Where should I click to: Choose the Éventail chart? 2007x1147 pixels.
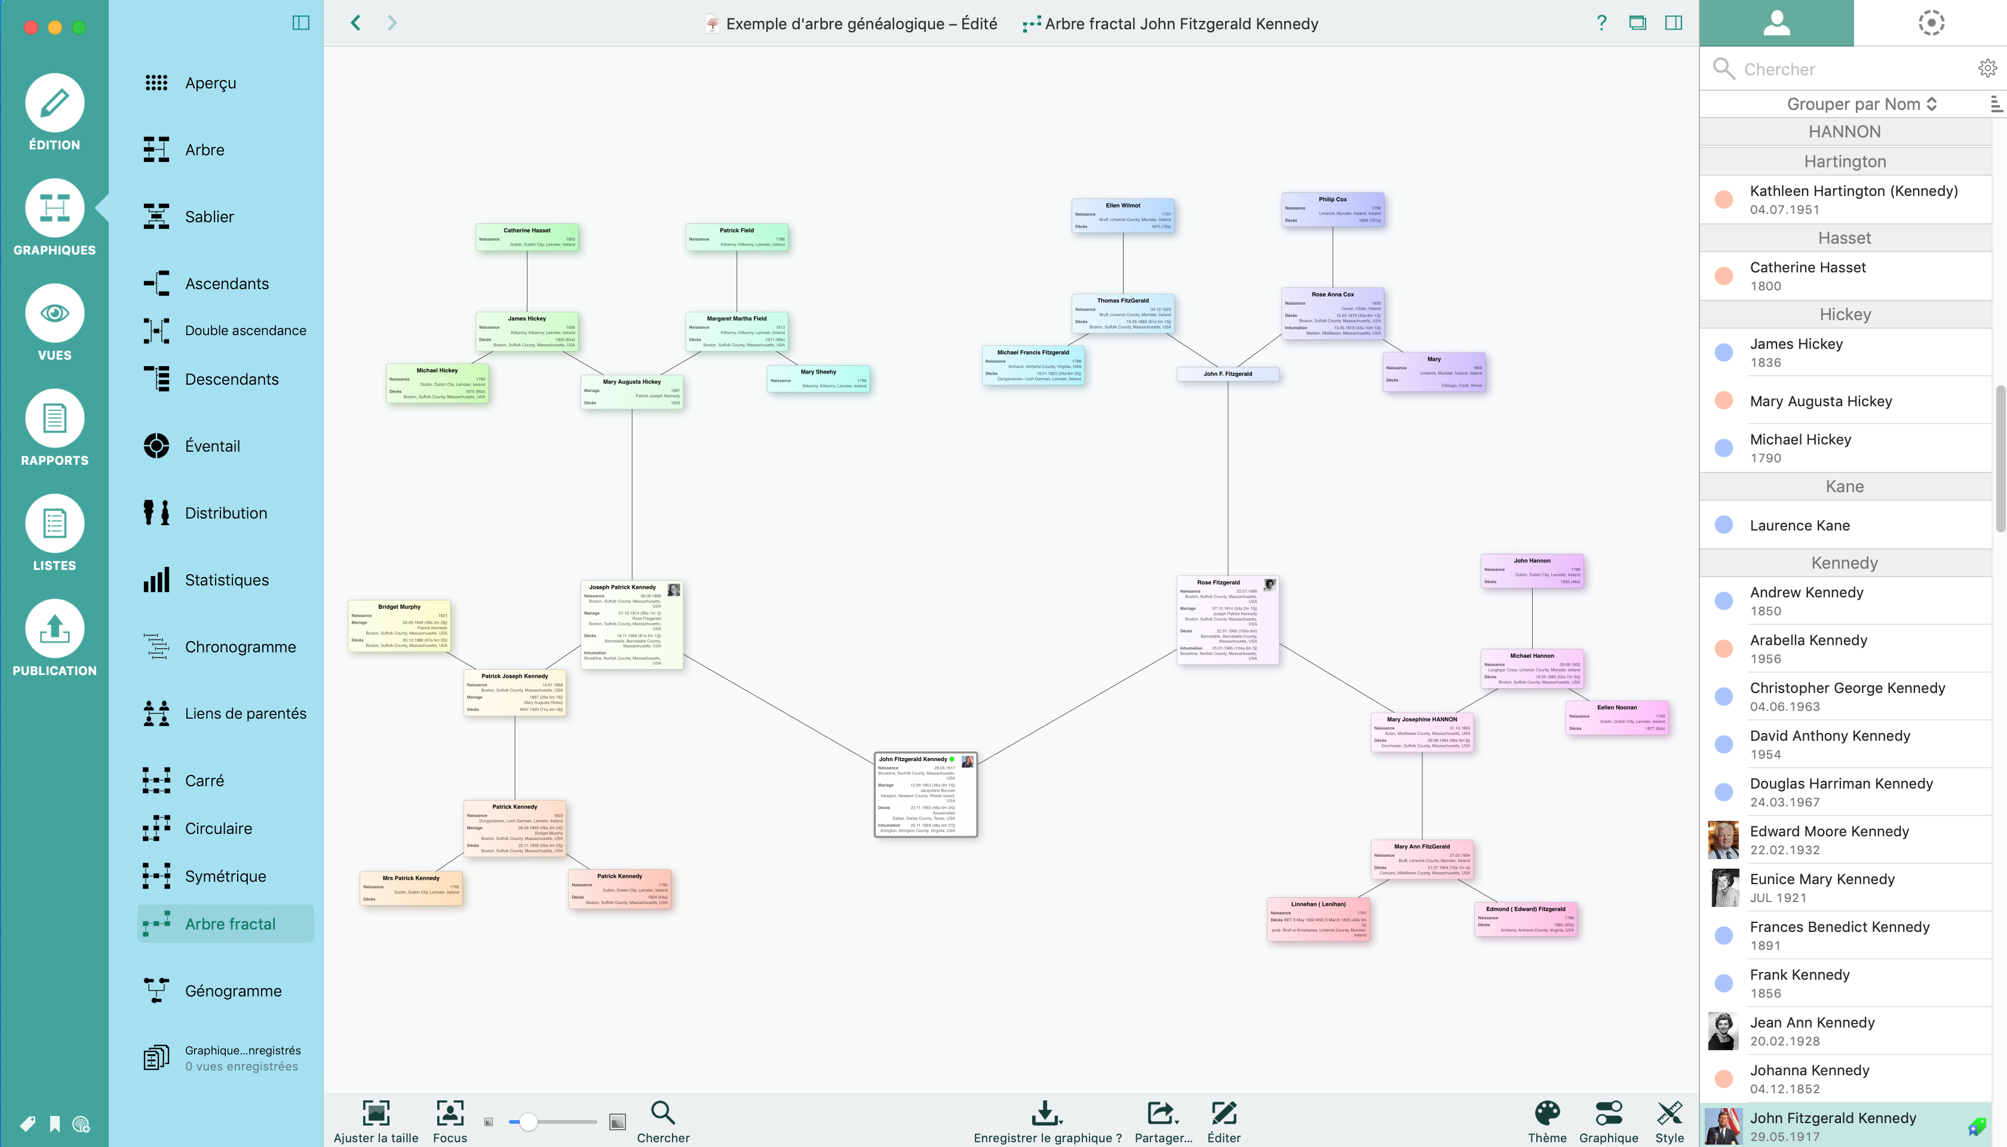225,446
